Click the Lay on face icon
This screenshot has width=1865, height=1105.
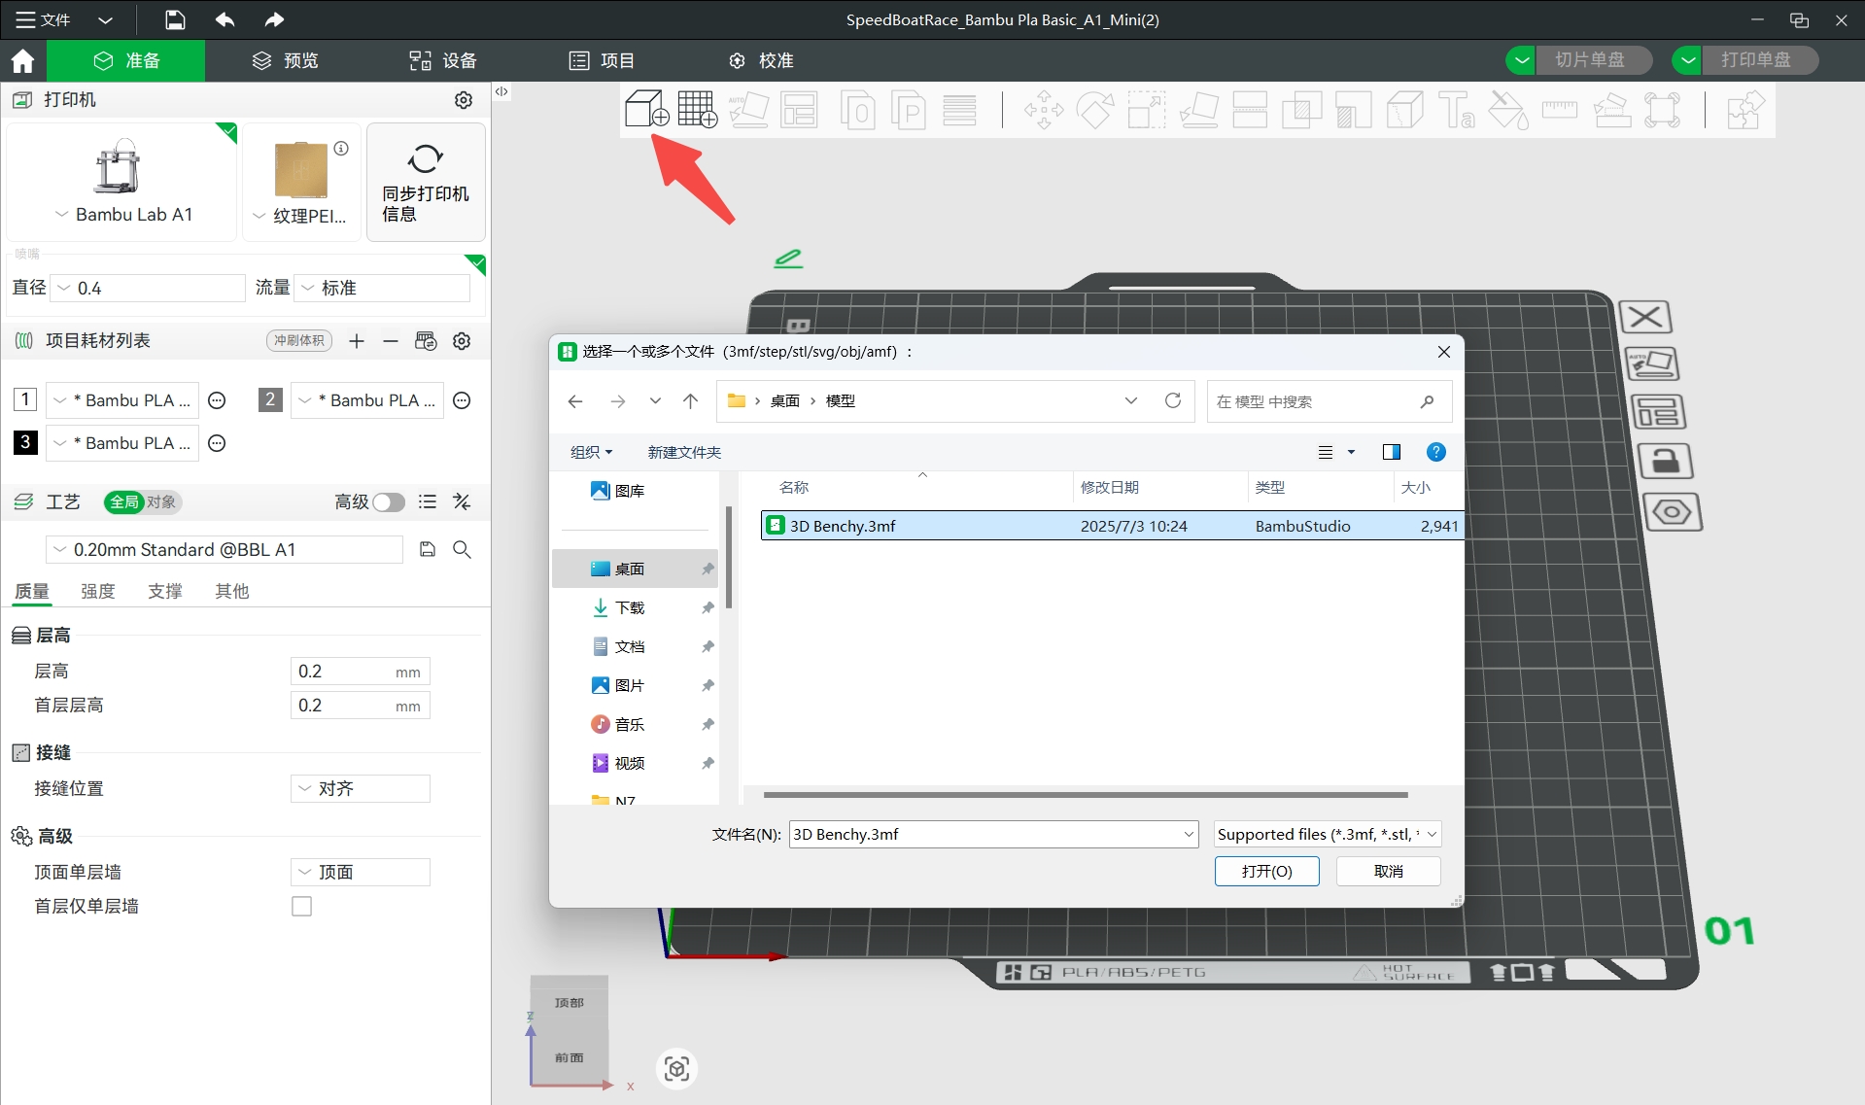(1199, 109)
